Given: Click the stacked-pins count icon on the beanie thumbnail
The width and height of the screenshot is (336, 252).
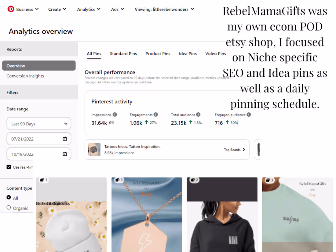Looking at the screenshot, I should pos(43,180).
